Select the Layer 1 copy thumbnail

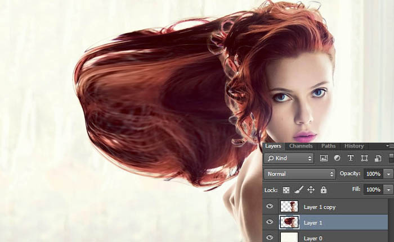(289, 207)
